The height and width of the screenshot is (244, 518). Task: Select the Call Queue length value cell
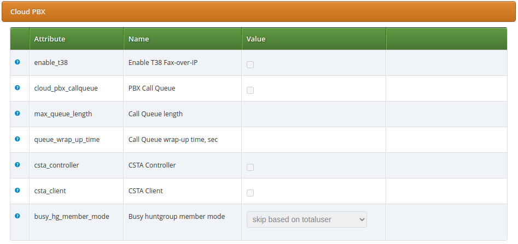[314, 114]
